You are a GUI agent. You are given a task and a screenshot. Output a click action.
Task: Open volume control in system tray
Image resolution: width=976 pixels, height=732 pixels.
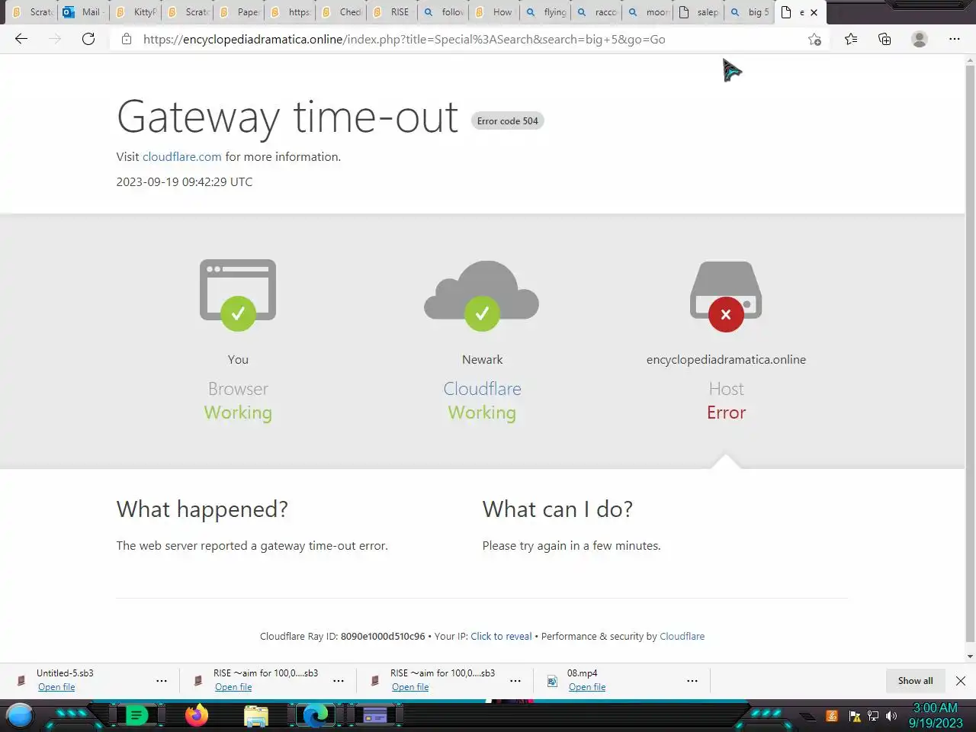891,716
